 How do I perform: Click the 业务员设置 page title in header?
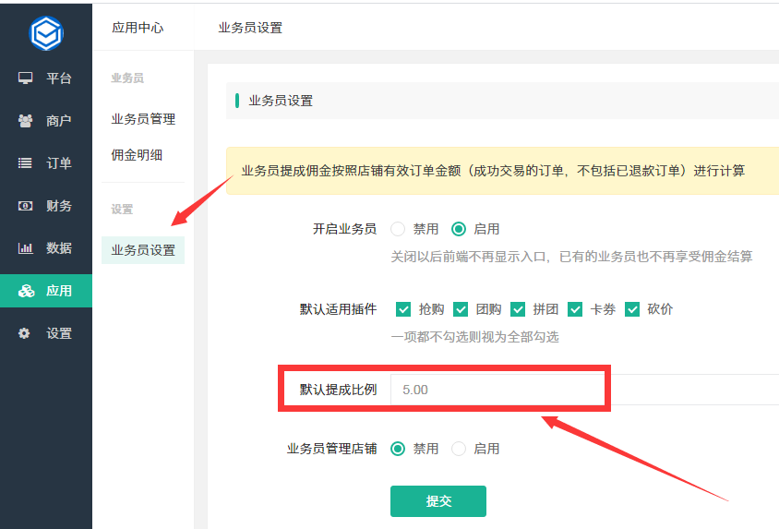[x=250, y=28]
